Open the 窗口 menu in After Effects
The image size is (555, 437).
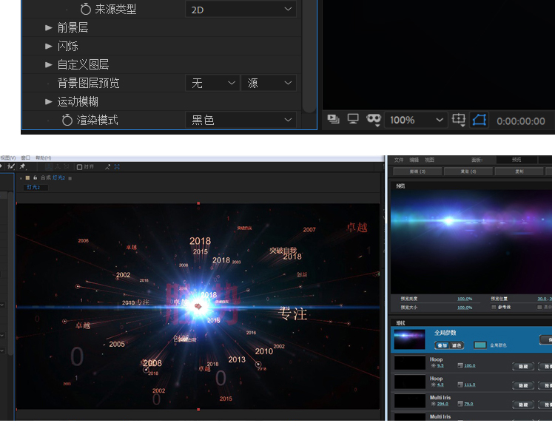click(25, 157)
